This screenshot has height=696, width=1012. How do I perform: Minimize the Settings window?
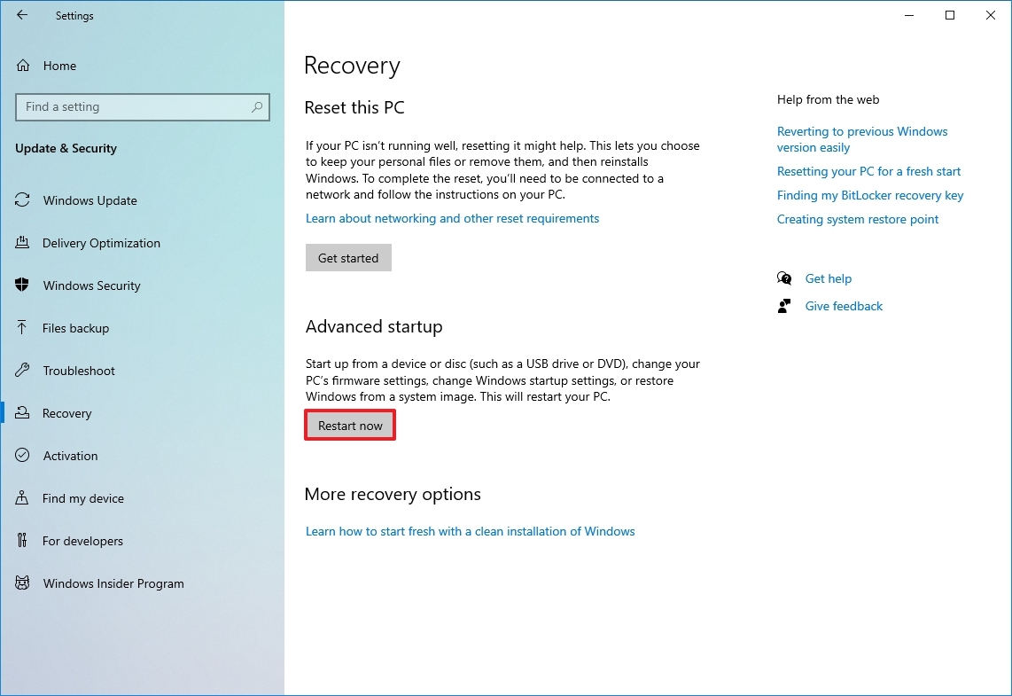[909, 15]
